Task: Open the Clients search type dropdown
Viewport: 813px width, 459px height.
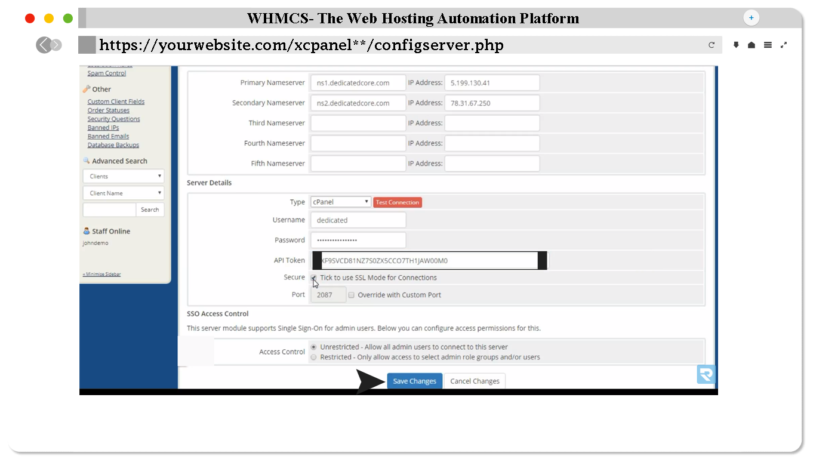Action: pyautogui.click(x=124, y=176)
